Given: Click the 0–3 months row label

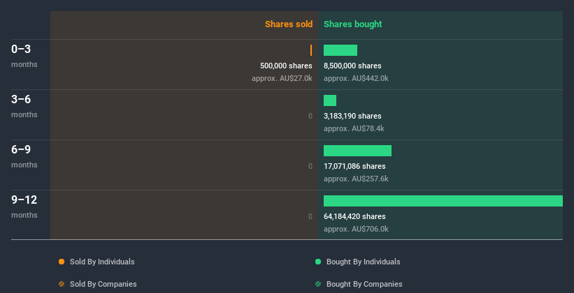Looking at the screenshot, I should click(24, 56).
